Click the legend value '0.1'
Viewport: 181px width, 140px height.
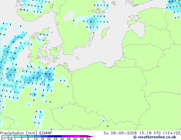[3, 139]
